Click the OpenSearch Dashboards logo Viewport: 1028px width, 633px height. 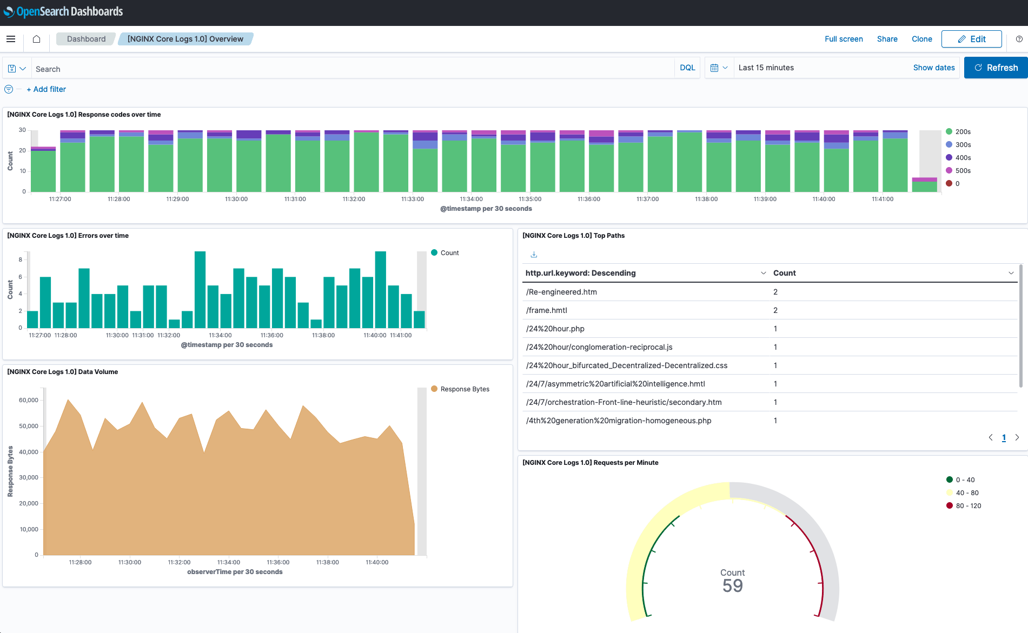[x=63, y=11]
